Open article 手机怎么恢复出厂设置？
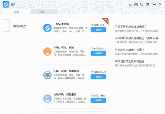Screen dimensions: 165x114 pos(130,50)
